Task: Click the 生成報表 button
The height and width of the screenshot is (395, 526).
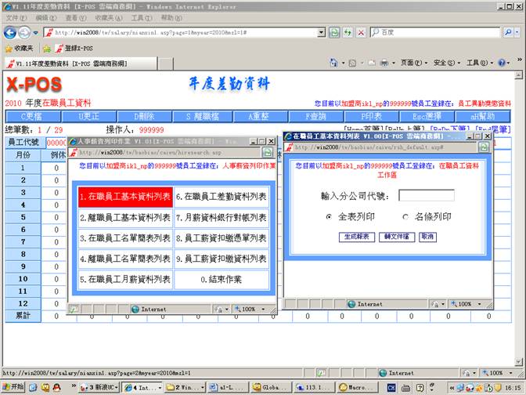Action: click(x=356, y=236)
